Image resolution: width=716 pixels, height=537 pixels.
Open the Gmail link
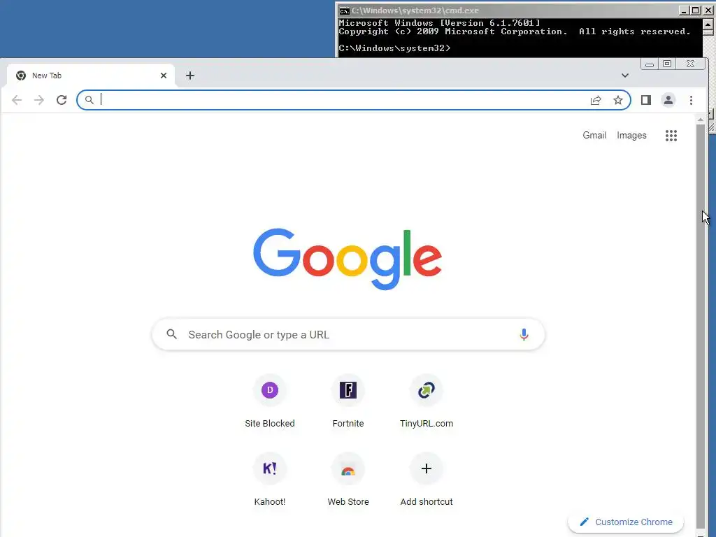click(x=594, y=136)
